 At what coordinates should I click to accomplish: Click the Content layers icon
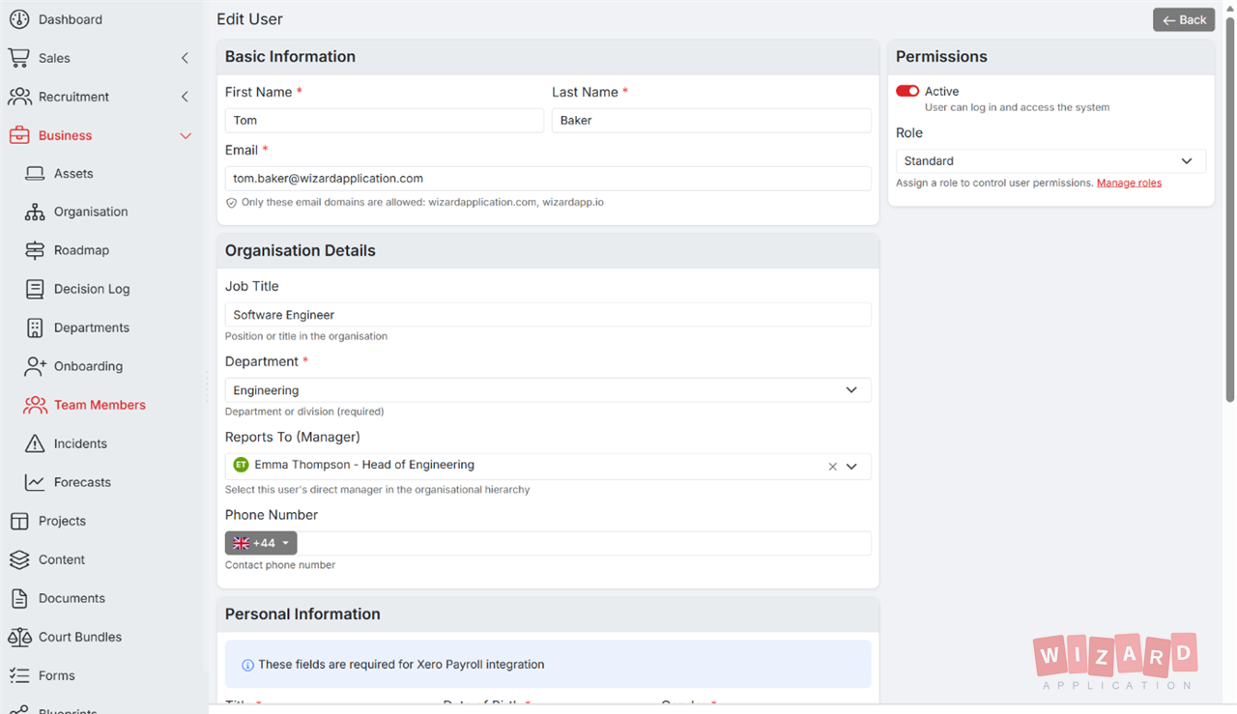(x=19, y=559)
